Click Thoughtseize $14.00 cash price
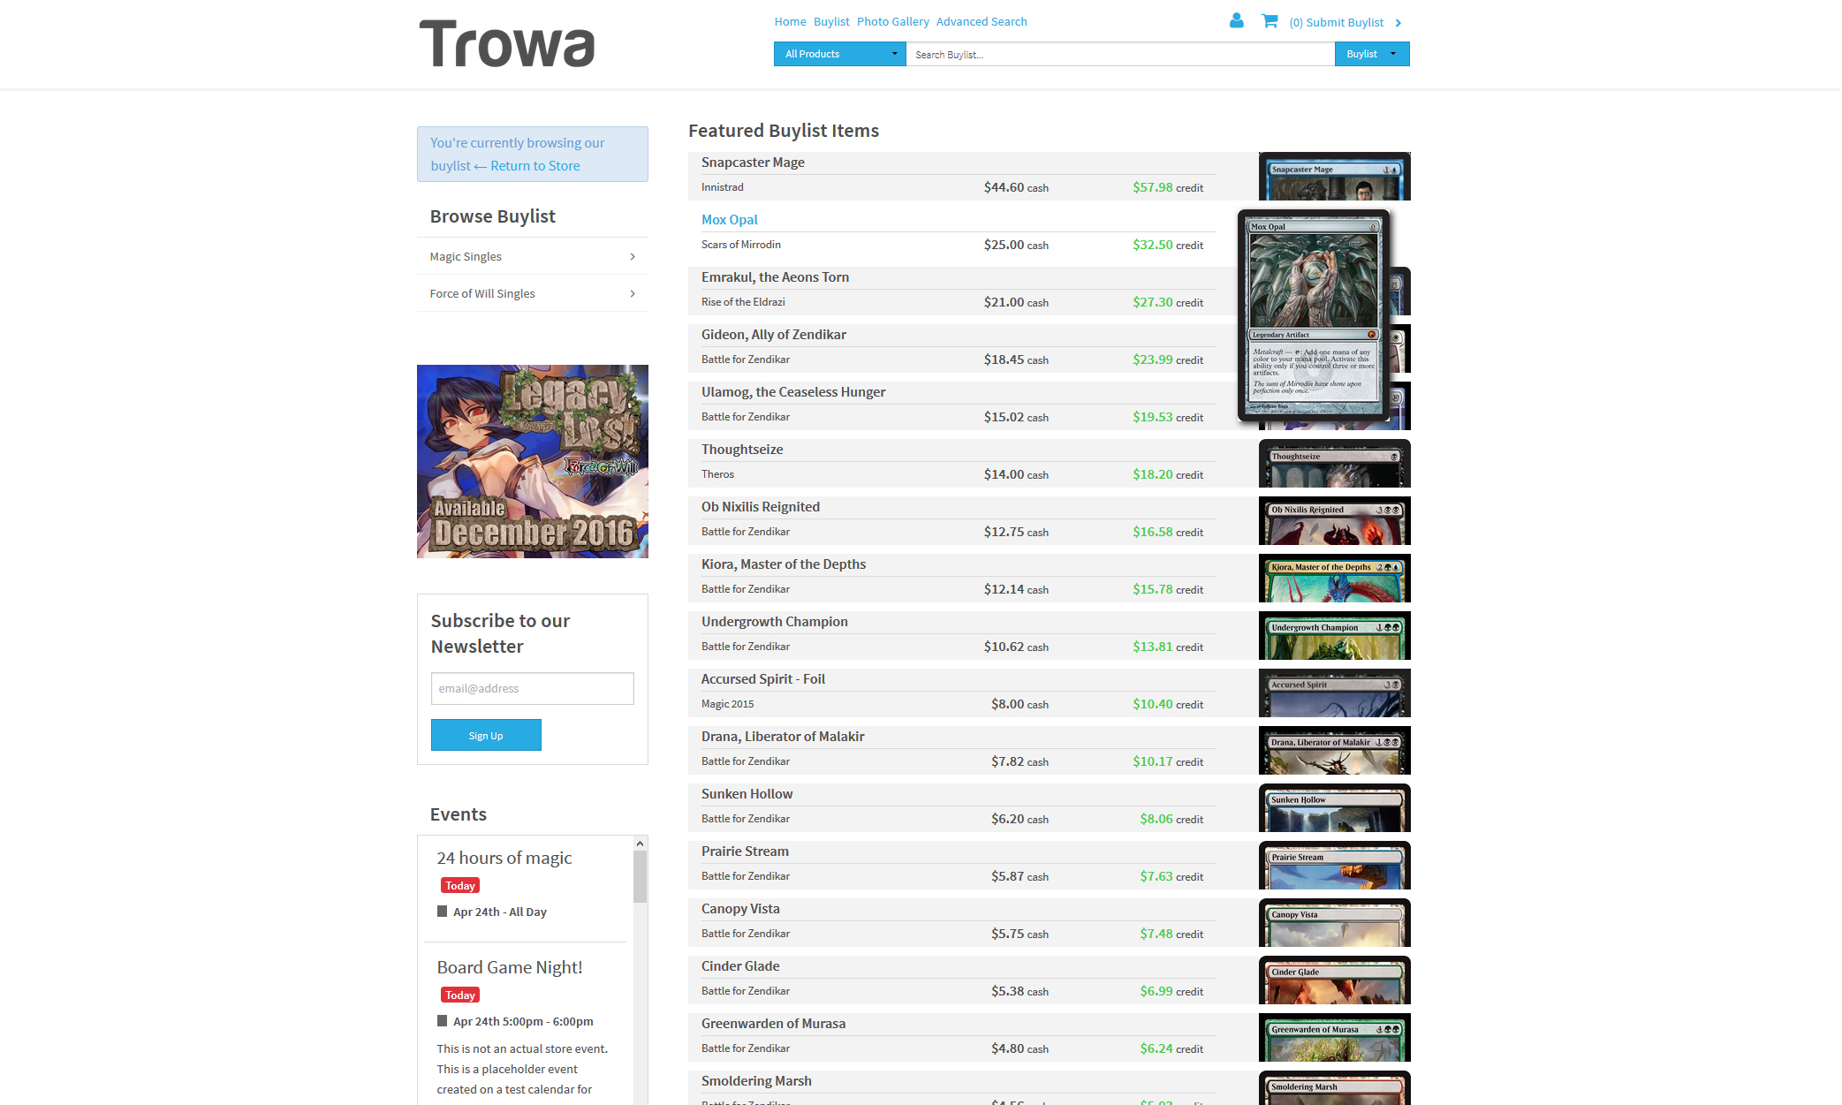Screen dimensions: 1842x1105 coord(1016,474)
